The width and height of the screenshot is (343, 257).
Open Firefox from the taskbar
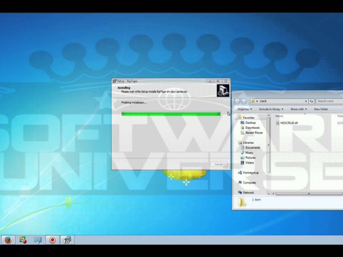[8, 240]
